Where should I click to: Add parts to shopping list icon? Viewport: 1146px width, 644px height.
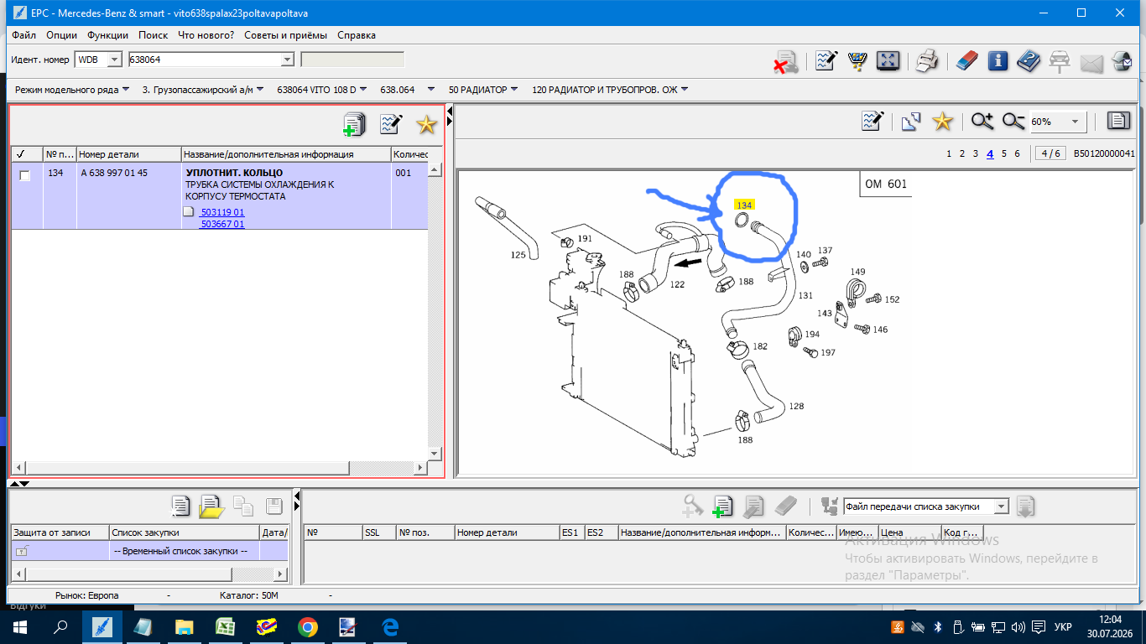(x=355, y=124)
